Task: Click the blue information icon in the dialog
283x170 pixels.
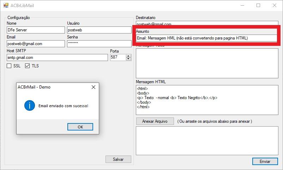Action: click(x=30, y=105)
